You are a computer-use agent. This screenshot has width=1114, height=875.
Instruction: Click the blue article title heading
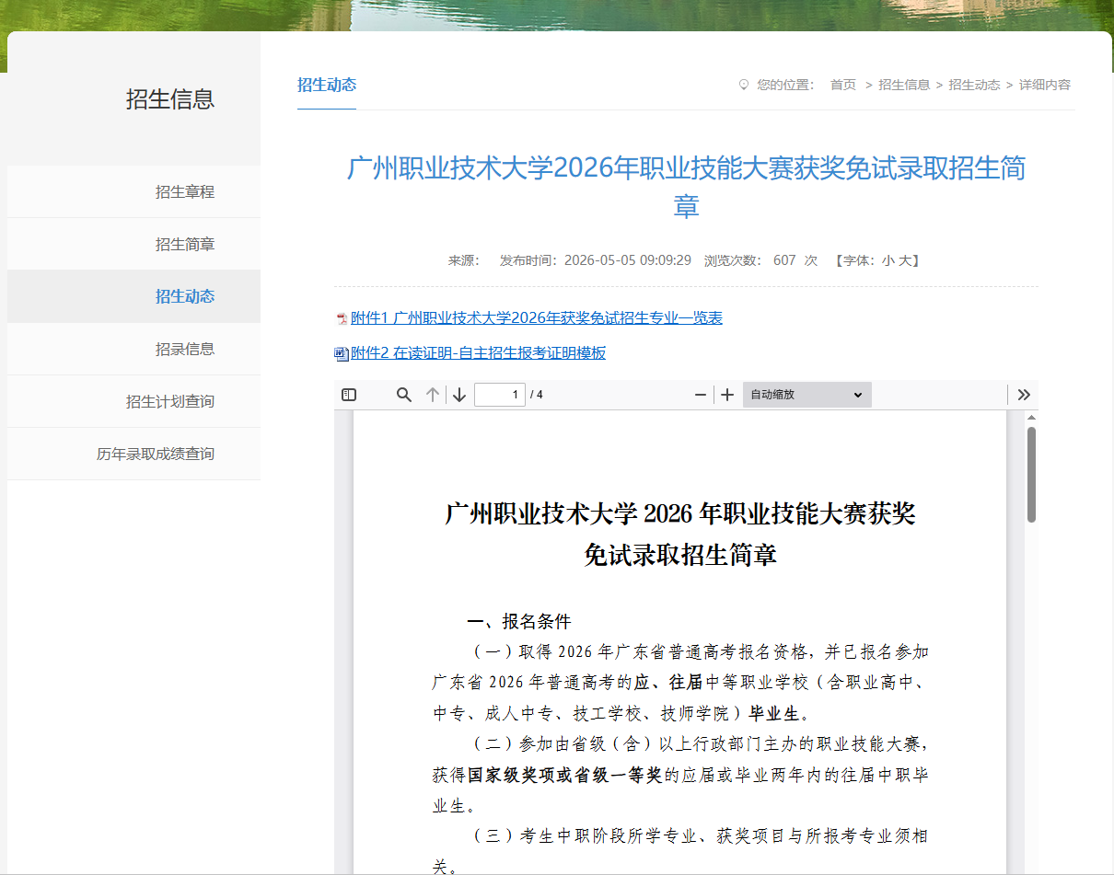click(x=686, y=187)
